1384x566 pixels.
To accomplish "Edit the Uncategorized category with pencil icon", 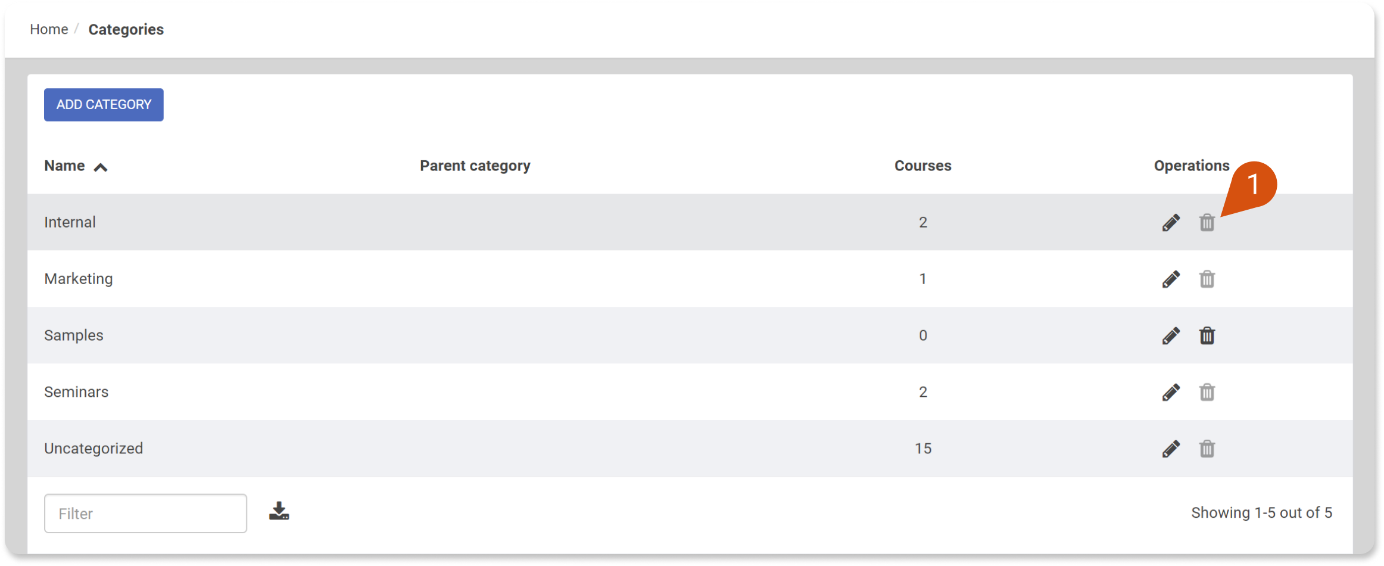I will (x=1171, y=449).
